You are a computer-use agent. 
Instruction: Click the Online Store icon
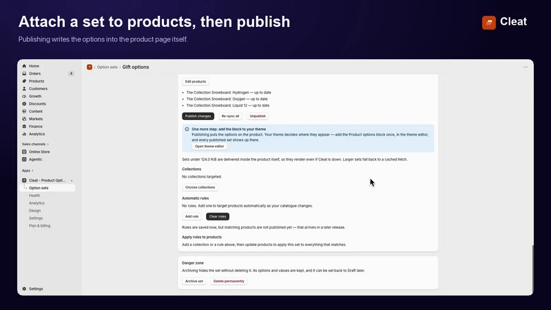point(24,152)
